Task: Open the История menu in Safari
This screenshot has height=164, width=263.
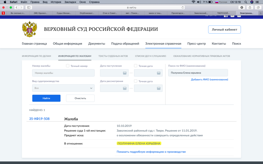Action: click(55, 2)
